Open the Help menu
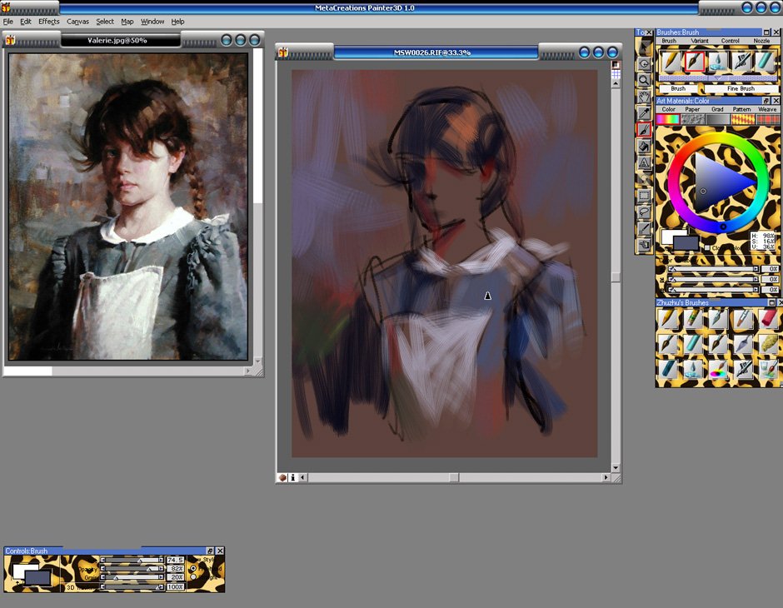This screenshot has height=608, width=783. 177,22
